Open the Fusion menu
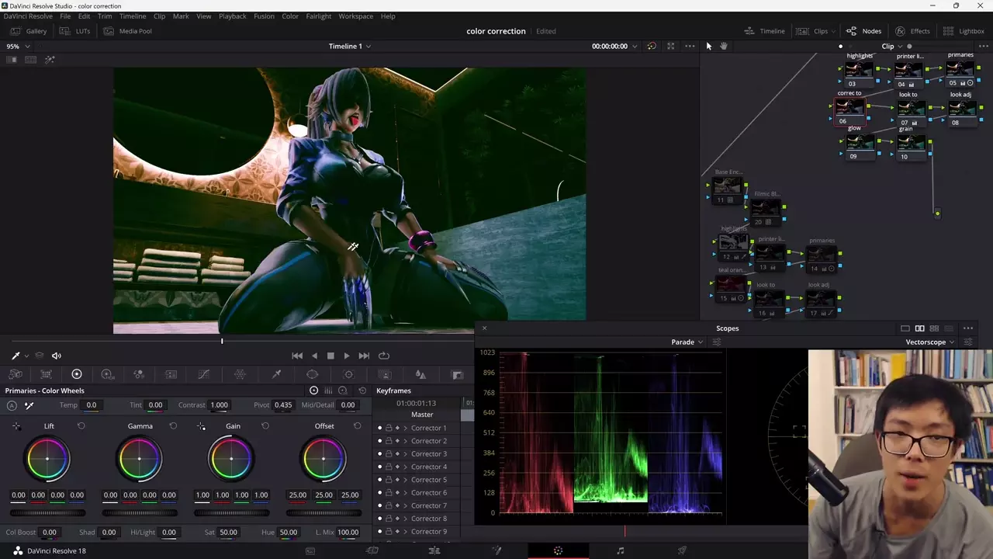The height and width of the screenshot is (559, 993). click(x=263, y=16)
